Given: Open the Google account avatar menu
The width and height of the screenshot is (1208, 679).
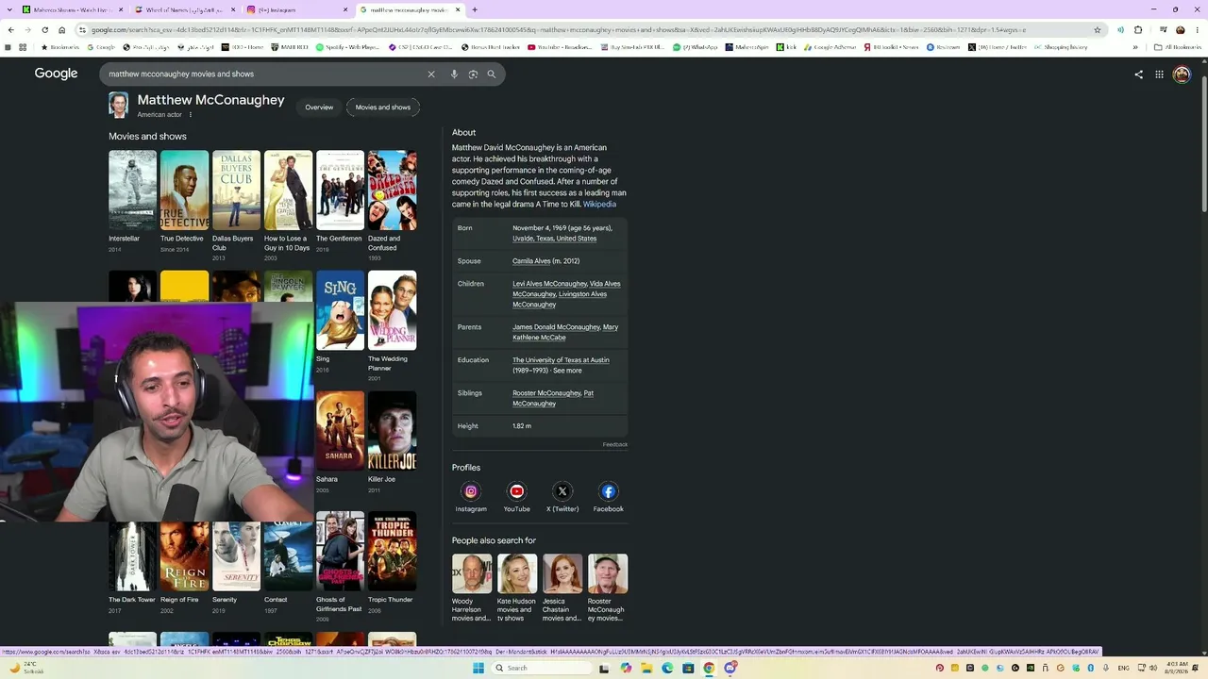Looking at the screenshot, I should point(1182,75).
